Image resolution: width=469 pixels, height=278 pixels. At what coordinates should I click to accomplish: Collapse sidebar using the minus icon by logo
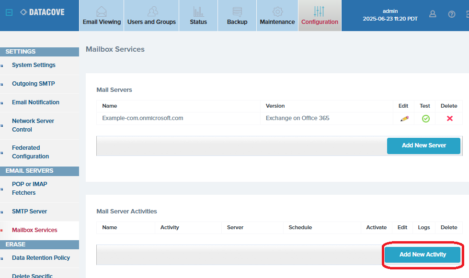click(x=9, y=12)
